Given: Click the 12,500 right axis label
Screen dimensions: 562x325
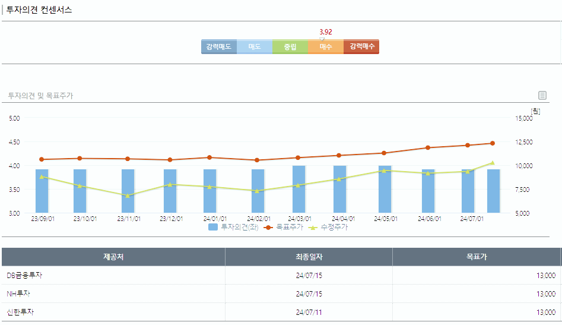Looking at the screenshot, I should point(524,142).
